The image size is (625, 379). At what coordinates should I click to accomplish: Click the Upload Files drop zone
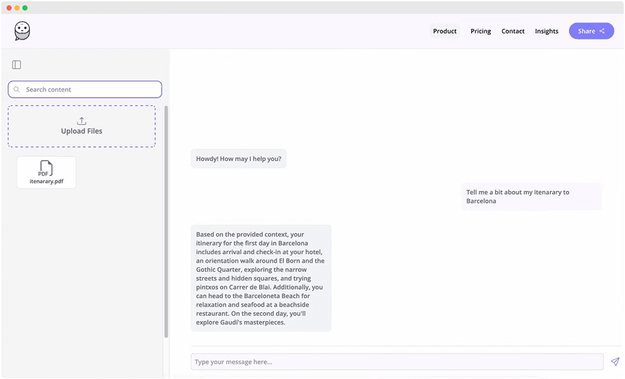[82, 126]
